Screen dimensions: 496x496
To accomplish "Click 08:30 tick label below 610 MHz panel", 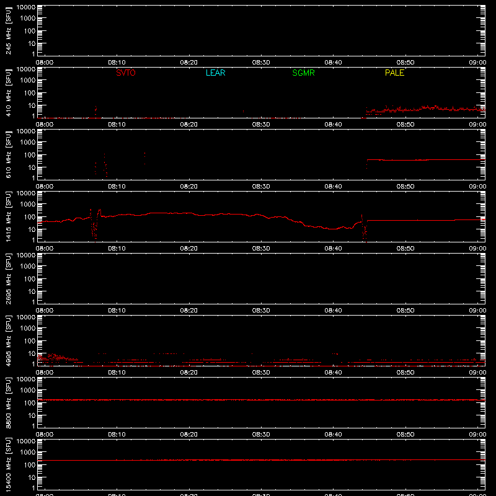I will (x=261, y=187).
